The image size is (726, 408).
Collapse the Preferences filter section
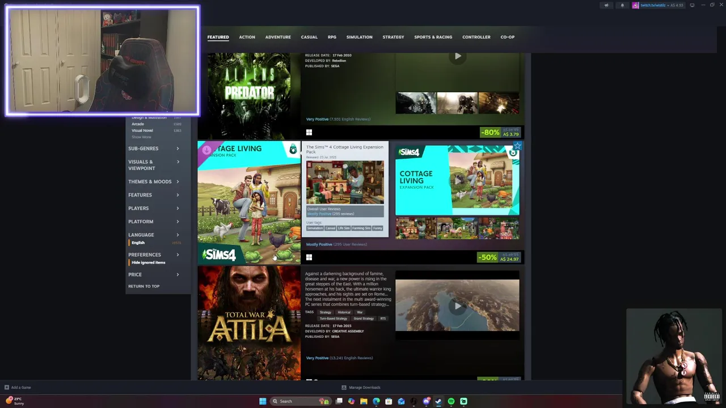tap(154, 255)
